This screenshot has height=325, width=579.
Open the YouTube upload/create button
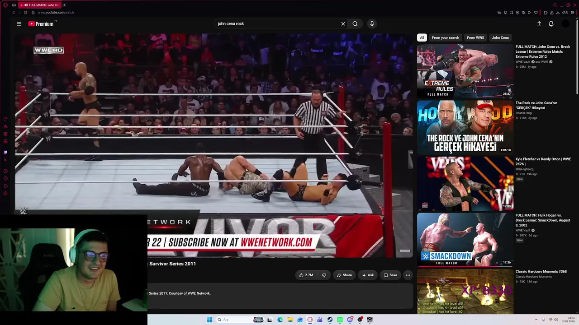[x=539, y=24]
